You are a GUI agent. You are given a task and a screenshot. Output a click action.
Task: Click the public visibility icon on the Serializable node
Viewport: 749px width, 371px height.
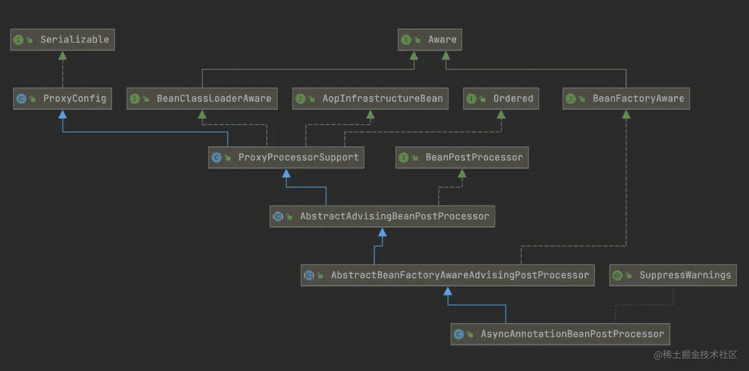[30, 39]
